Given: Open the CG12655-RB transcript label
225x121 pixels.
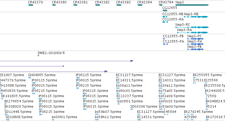Looking at the screenshot, I should pos(173,14).
